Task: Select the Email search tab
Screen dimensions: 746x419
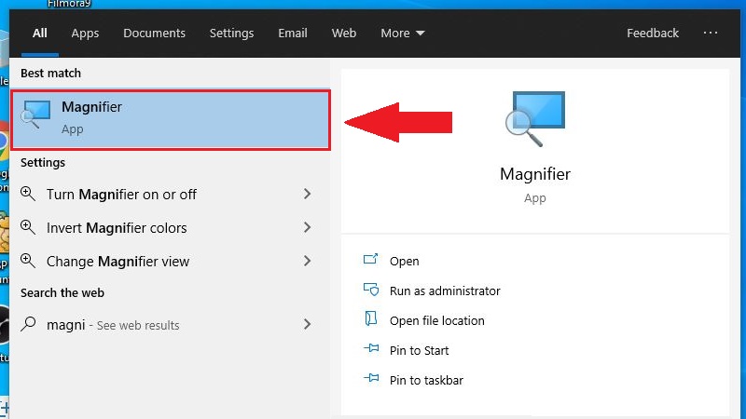Action: (292, 33)
